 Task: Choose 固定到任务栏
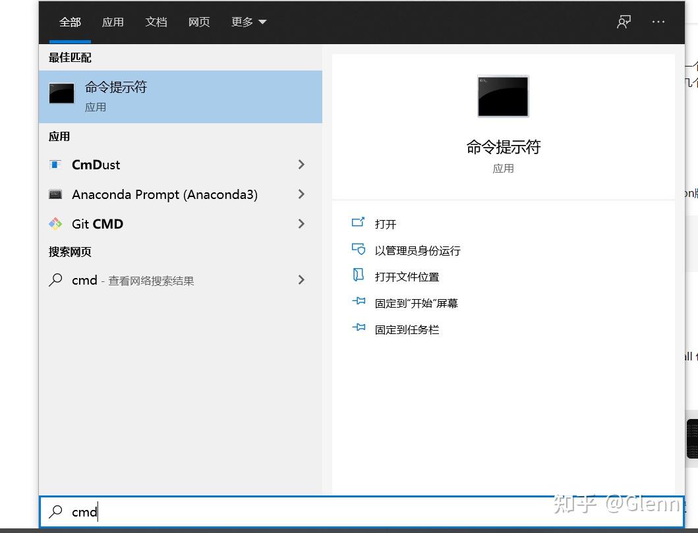click(x=407, y=329)
